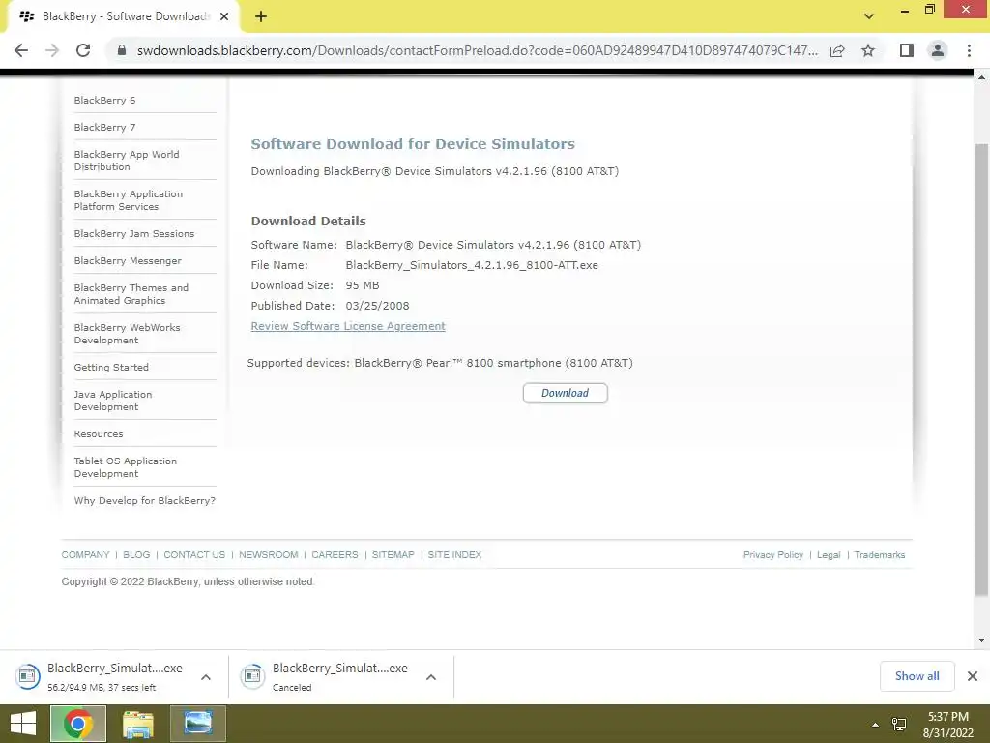990x743 pixels.
Task: Open BlackBerry Themes and Animated Graphics
Action: coord(131,294)
